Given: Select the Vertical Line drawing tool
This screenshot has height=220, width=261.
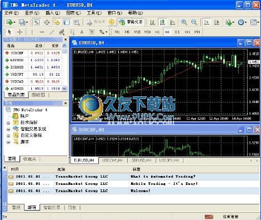Looking at the screenshot, I should tap(32, 32).
